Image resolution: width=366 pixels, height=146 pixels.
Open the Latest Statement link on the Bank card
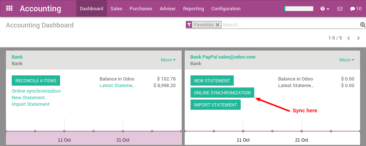pos(117,85)
